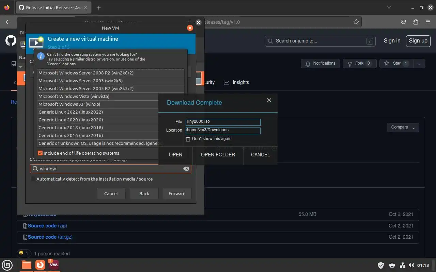This screenshot has width=436, height=272.
Task: Select Generic Linux 2018 (linux2018)
Action: tap(98, 128)
